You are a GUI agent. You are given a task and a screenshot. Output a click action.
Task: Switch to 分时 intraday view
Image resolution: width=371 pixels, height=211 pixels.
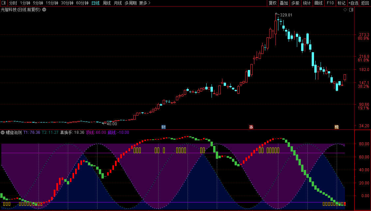coord(13,3)
